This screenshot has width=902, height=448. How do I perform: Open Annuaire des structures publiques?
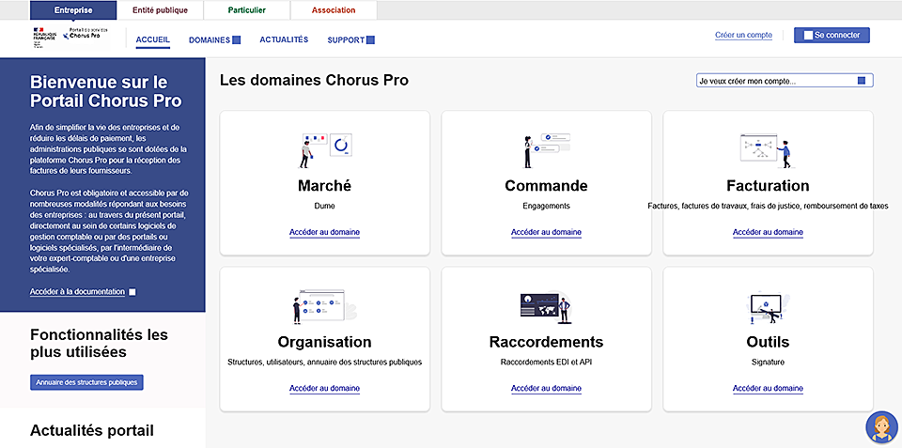(x=86, y=382)
